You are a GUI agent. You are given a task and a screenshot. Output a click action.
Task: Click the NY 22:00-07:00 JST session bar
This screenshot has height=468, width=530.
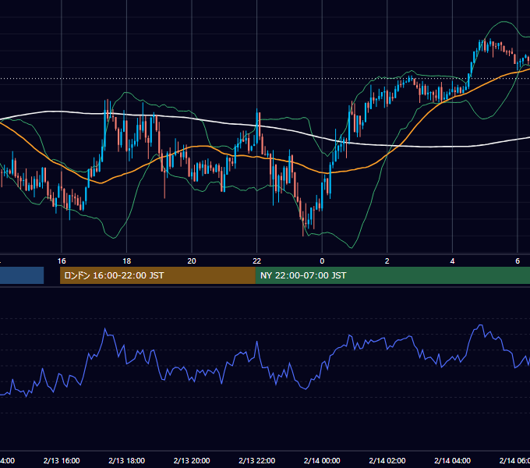click(x=392, y=275)
